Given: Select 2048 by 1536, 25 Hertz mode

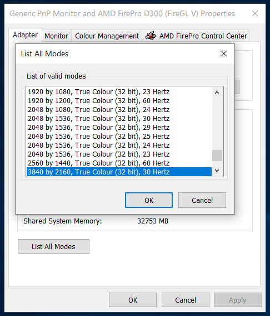Looking at the screenshot, I should (x=119, y=136).
